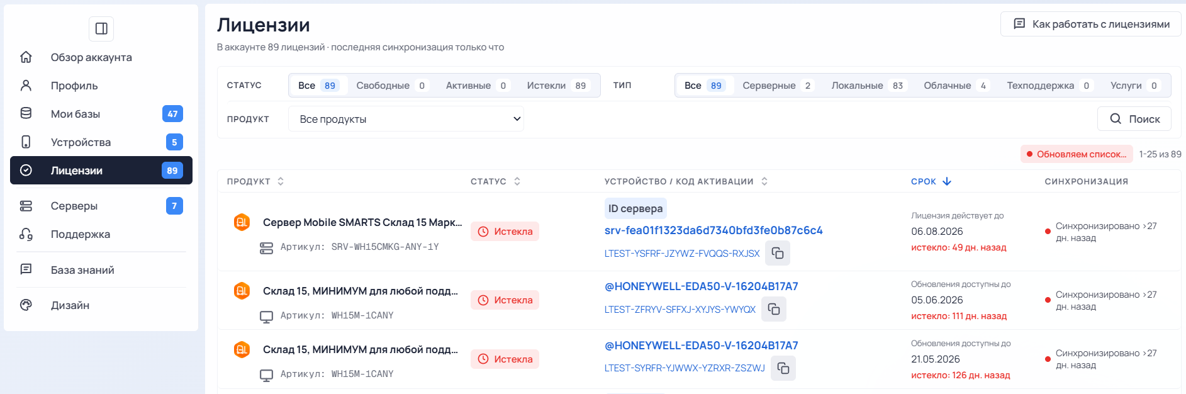This screenshot has width=1186, height=394.
Task: Open the Все продукты dropdown
Action: pyautogui.click(x=406, y=119)
